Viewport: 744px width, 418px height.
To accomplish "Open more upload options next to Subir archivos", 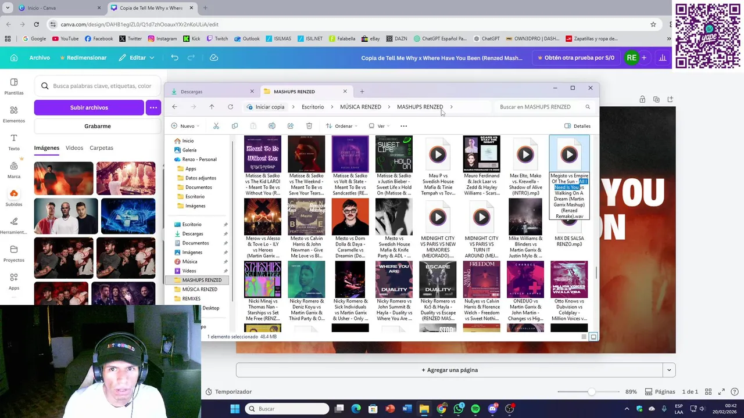I will click(x=153, y=107).
